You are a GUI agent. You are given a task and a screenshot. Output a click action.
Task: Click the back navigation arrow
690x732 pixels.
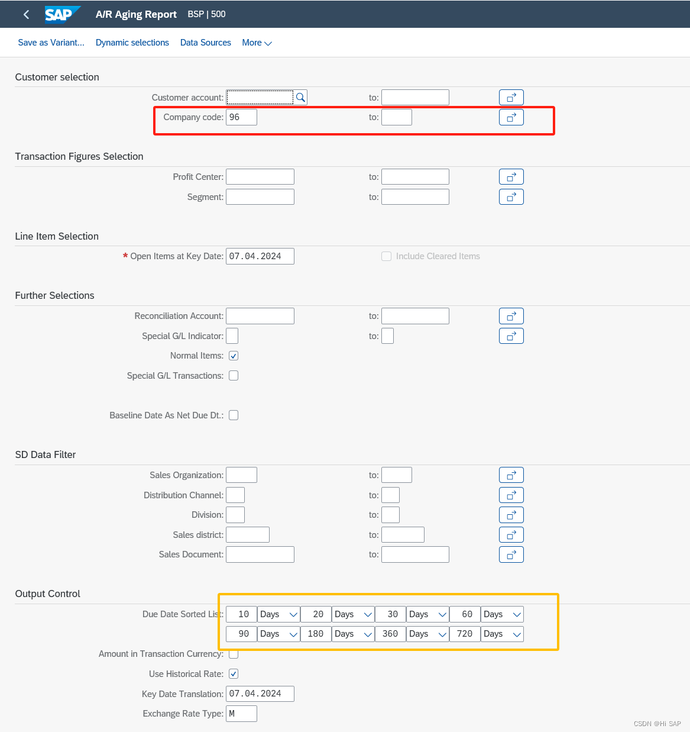(25, 14)
